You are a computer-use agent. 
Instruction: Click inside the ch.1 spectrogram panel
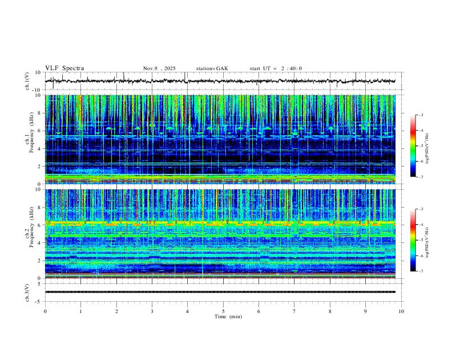pyautogui.click(x=220, y=139)
